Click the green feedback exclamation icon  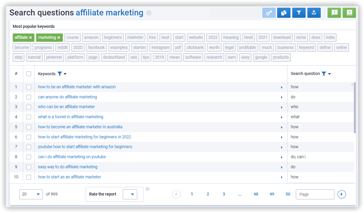pyautogui.click(x=334, y=13)
